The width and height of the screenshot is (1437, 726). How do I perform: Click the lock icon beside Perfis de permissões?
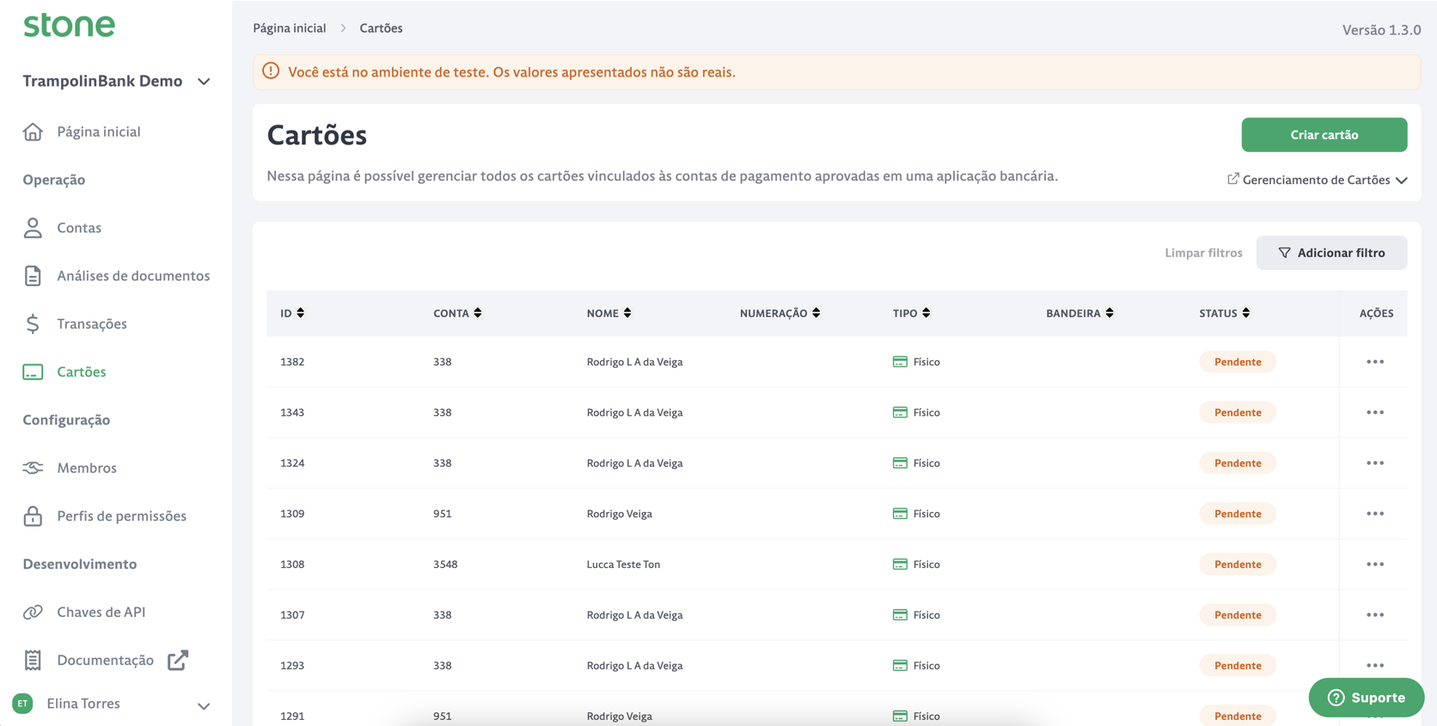click(x=33, y=516)
